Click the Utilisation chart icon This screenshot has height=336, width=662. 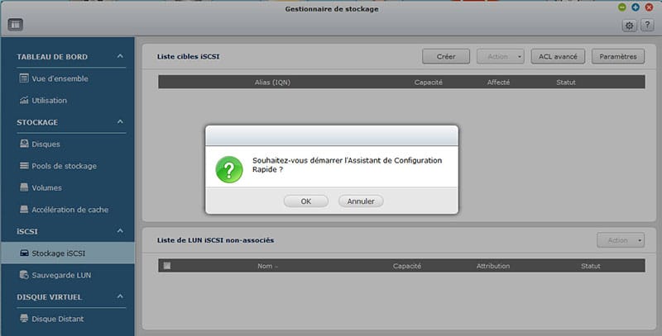click(x=24, y=101)
